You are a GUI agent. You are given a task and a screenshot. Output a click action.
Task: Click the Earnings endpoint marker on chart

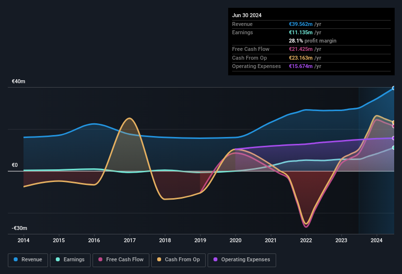394,148
